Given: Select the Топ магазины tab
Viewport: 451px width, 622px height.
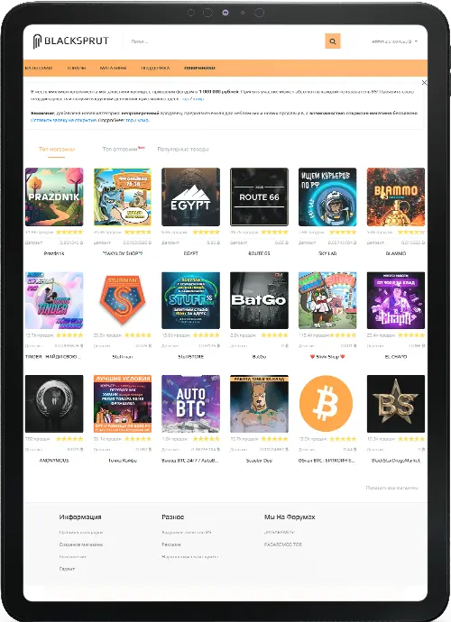Looking at the screenshot, I should coord(56,149).
